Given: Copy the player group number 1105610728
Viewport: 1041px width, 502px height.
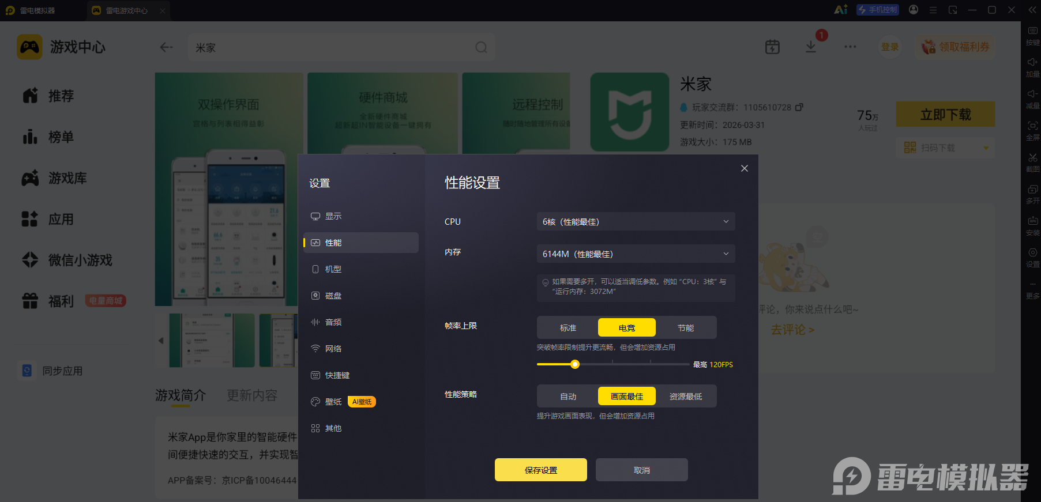Looking at the screenshot, I should [x=799, y=107].
